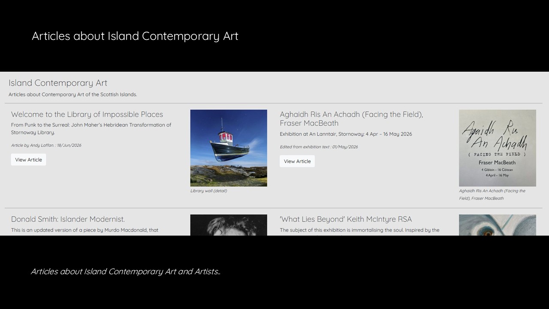Select 'Aghaidh Ris An Achadh (Facing the Field)' title
Viewport: 549px width, 309px height.
click(351, 118)
